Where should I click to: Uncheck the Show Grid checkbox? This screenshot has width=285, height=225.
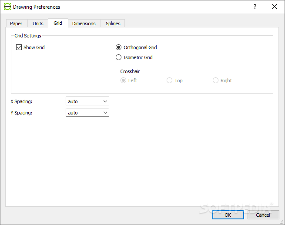point(19,47)
